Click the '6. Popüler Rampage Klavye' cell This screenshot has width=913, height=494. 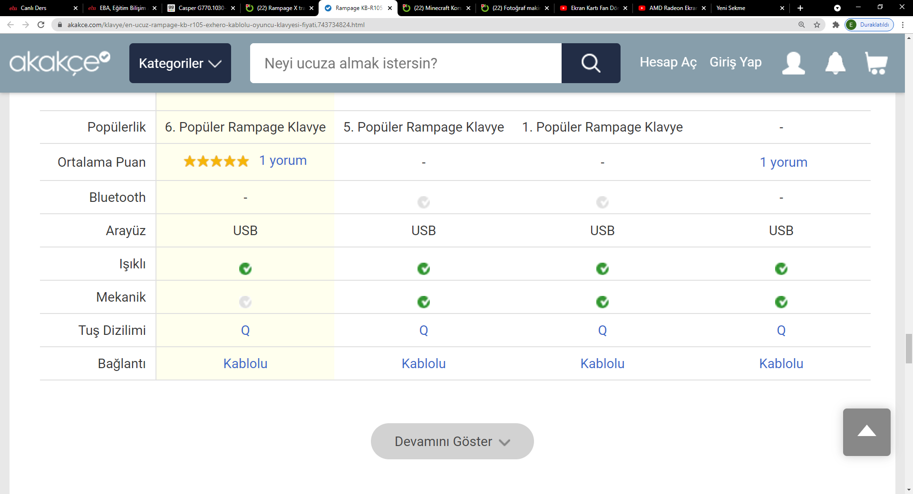pyautogui.click(x=245, y=127)
